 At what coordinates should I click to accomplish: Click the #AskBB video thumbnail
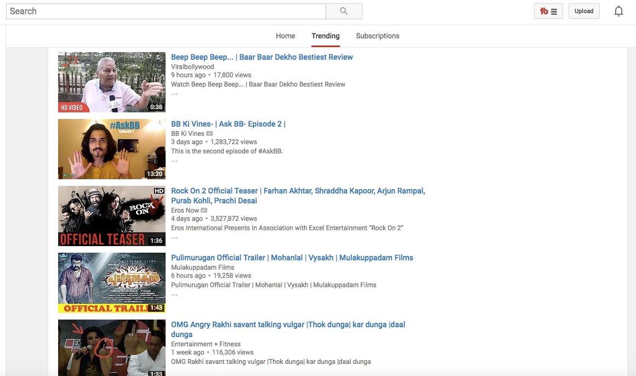point(111,149)
